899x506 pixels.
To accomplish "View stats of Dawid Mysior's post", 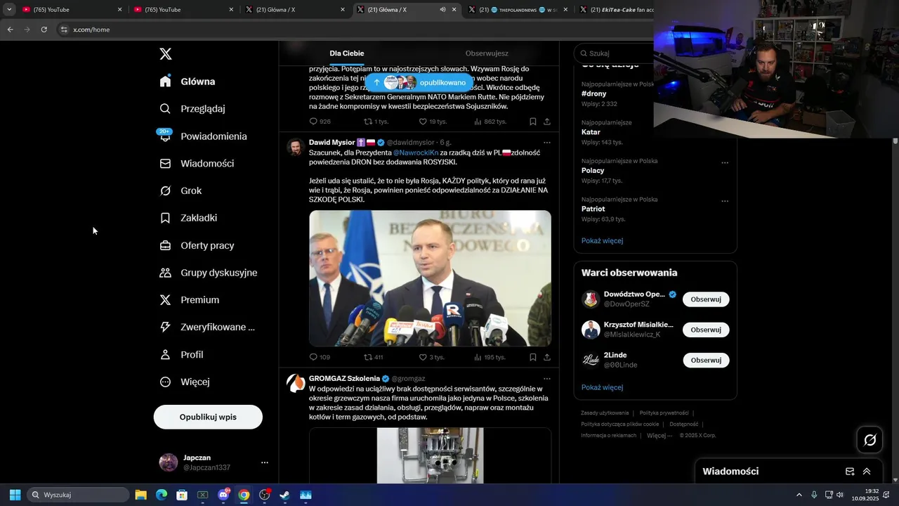I will click(490, 357).
